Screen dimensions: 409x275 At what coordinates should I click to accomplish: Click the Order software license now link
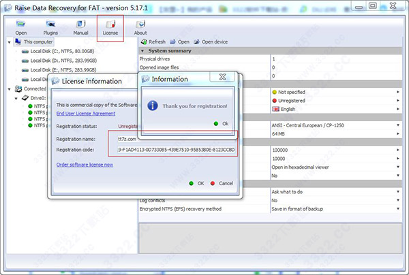point(85,165)
